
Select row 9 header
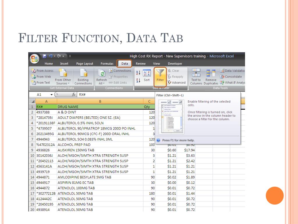(x=32, y=150)
